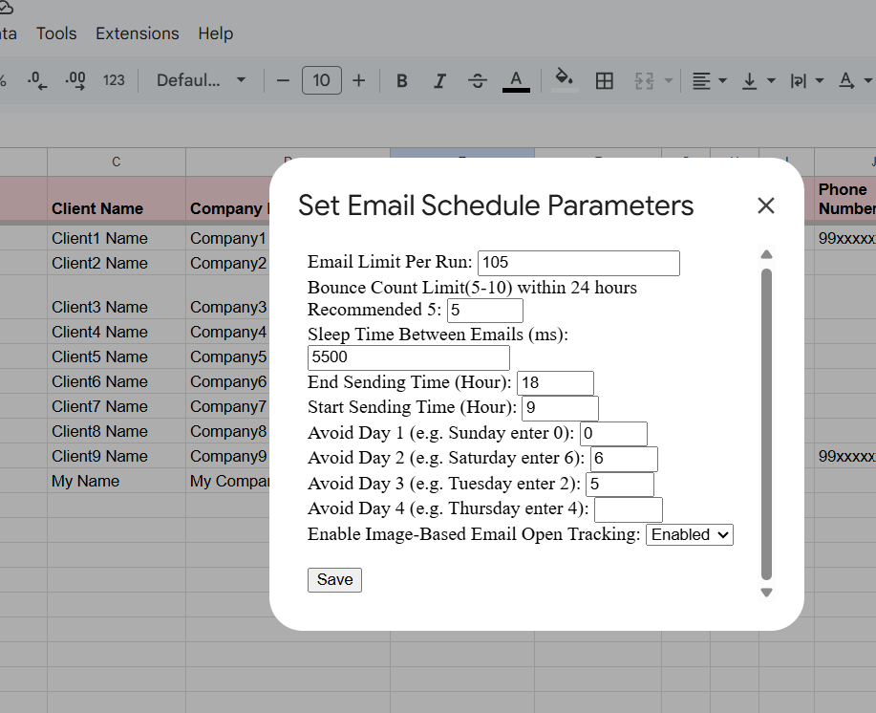This screenshot has height=713, width=876.
Task: Select the Client7 Name cell
Action: [x=117, y=406]
